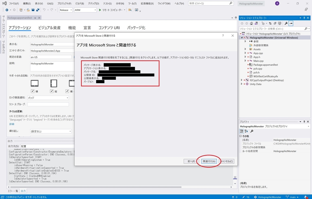Screen dimensions: 312x199
Task: Open the プロジェクト(P) Project menu
Action: click(x=64, y=4)
